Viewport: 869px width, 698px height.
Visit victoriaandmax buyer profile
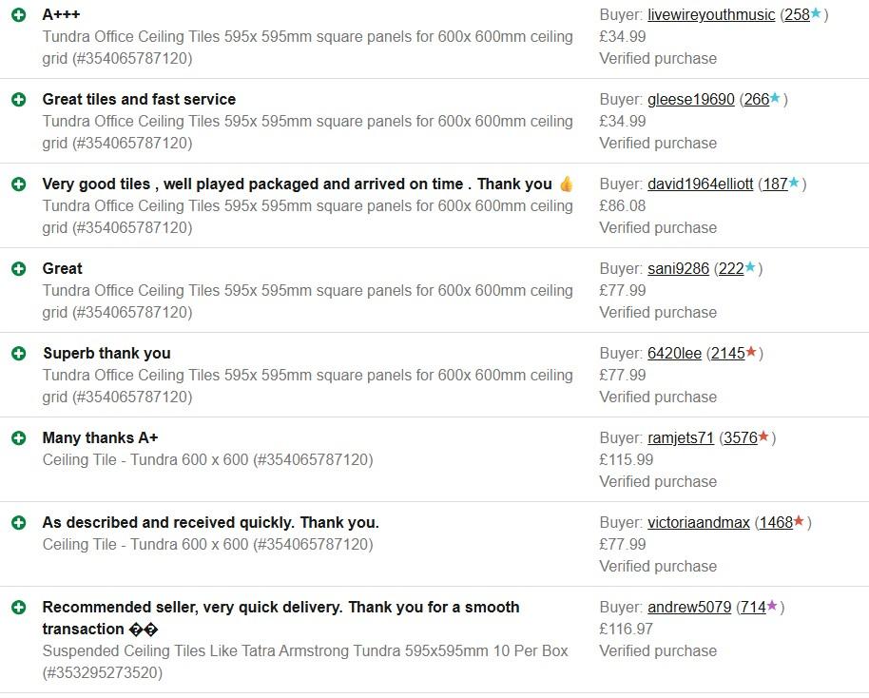pyautogui.click(x=699, y=523)
